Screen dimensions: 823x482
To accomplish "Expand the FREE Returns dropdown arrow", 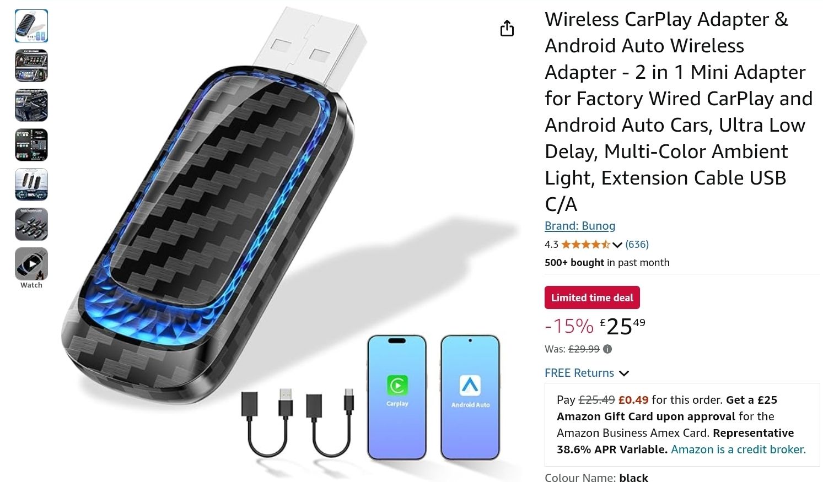I will [624, 373].
